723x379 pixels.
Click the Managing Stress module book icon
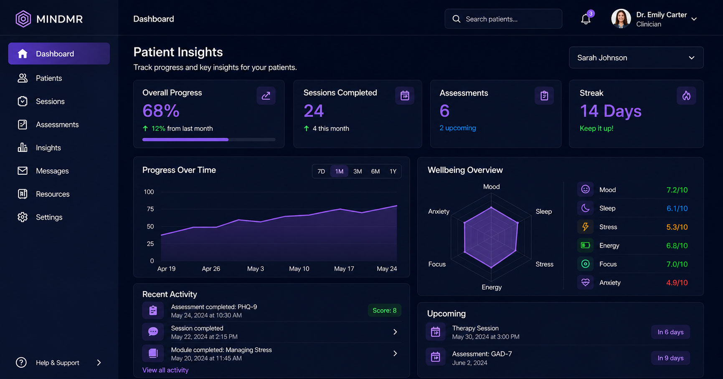(153, 354)
